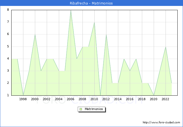The width and height of the screenshot is (183, 127).
Task: Click the y-axis value 2
Action: tap(8, 83)
